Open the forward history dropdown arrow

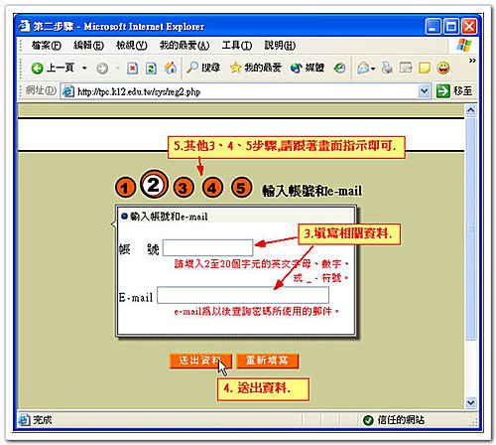(117, 69)
